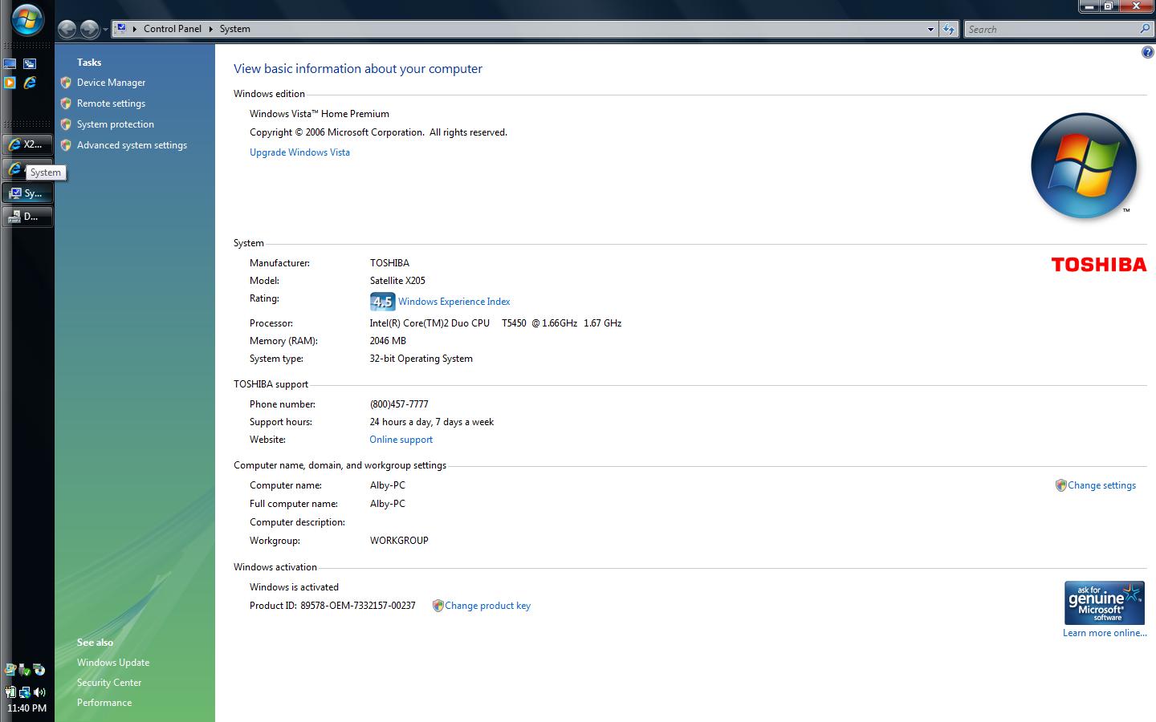Click 'Windows Vista Home Premium' edition text
This screenshot has width=1156, height=722.
(320, 114)
